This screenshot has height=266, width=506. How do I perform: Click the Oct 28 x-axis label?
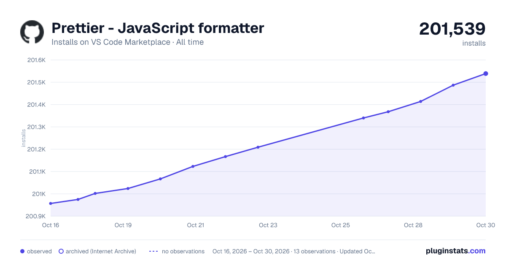click(x=413, y=225)
